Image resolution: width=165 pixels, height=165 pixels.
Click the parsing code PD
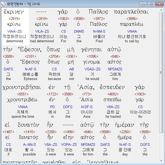coord(53,107)
